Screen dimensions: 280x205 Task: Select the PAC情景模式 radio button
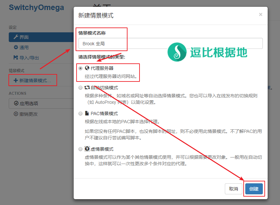[x=80, y=113]
